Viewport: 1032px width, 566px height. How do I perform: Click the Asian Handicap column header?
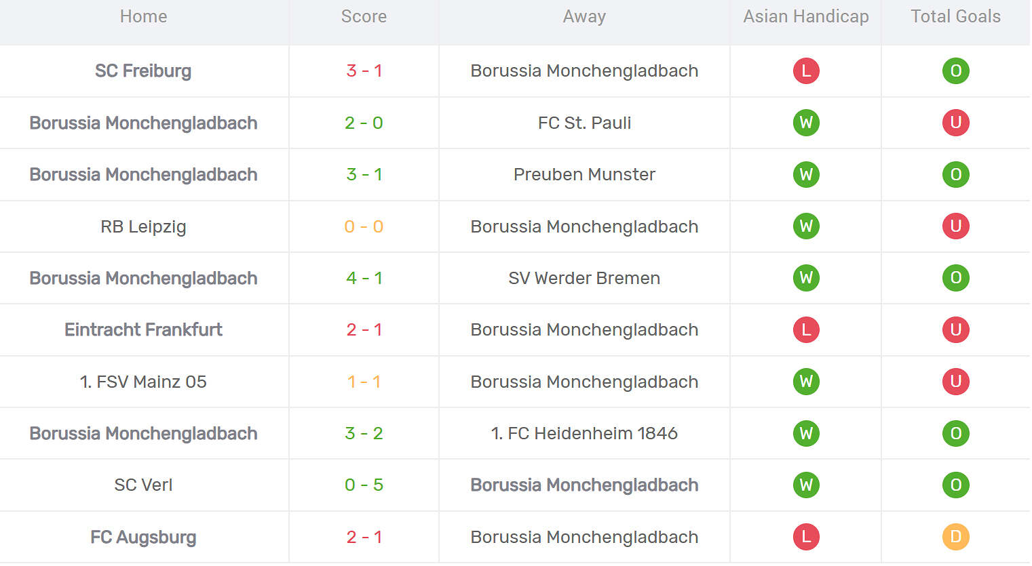[805, 17]
